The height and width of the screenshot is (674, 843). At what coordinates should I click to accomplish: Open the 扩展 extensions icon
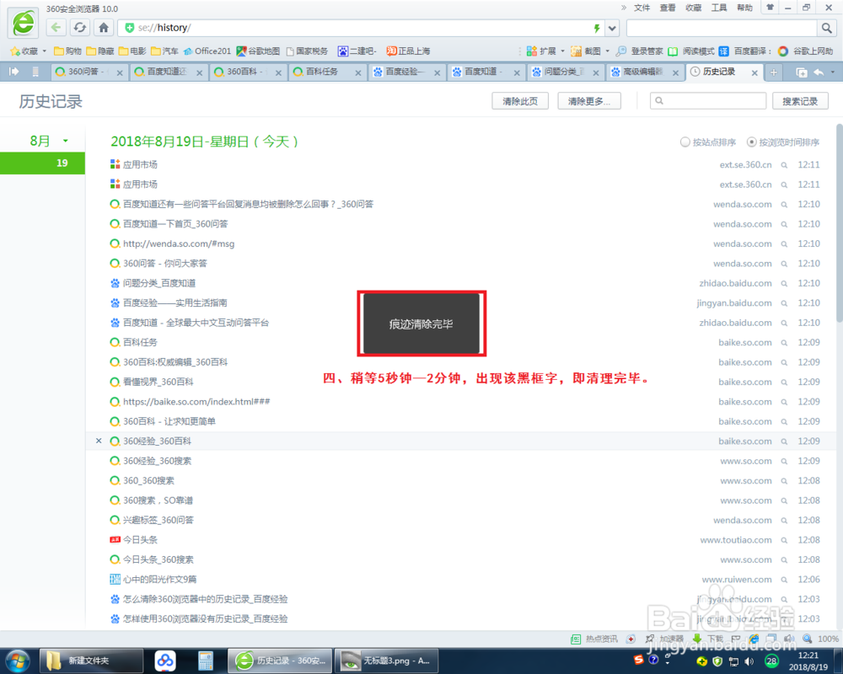pyautogui.click(x=531, y=51)
